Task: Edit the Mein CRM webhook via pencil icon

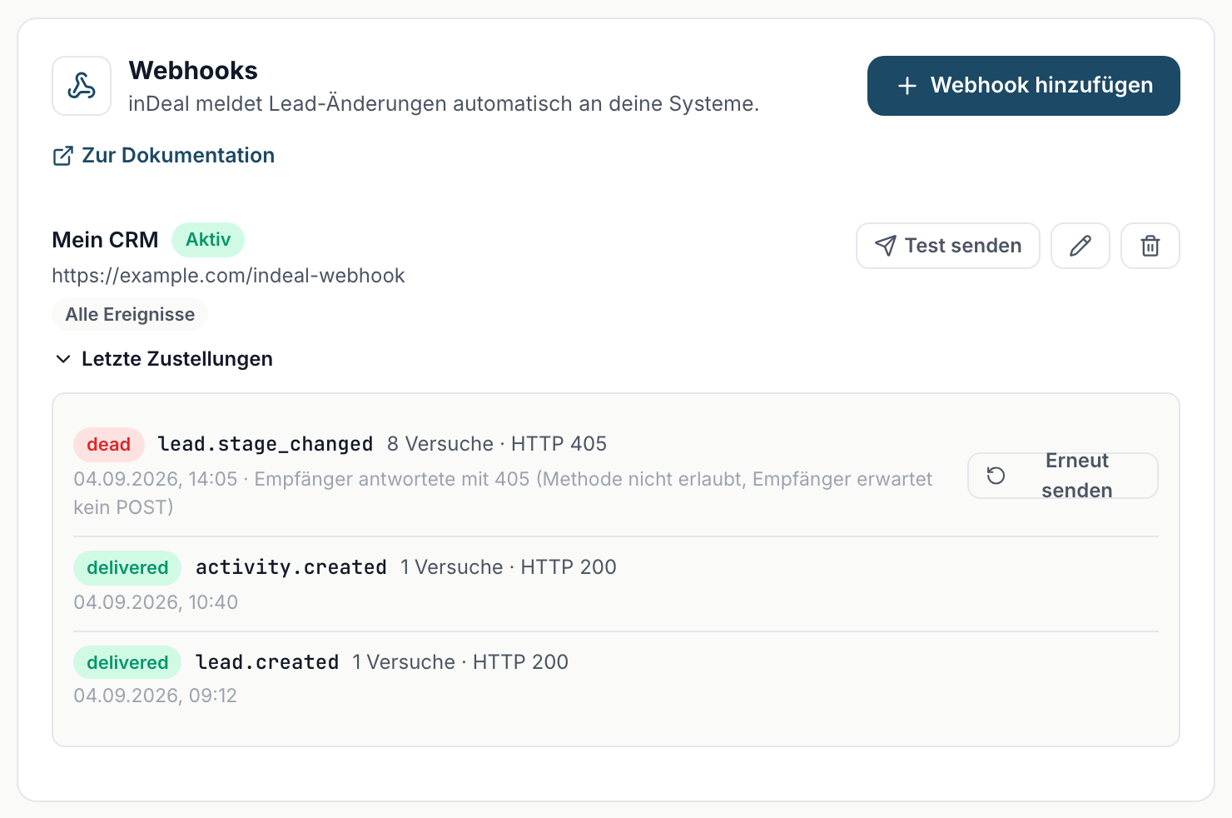Action: coord(1080,246)
